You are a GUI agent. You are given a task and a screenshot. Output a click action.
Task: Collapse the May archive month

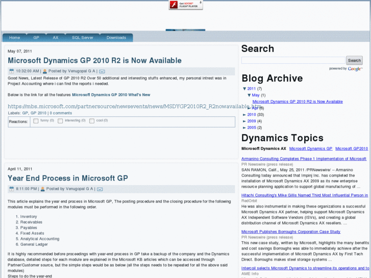249,95
